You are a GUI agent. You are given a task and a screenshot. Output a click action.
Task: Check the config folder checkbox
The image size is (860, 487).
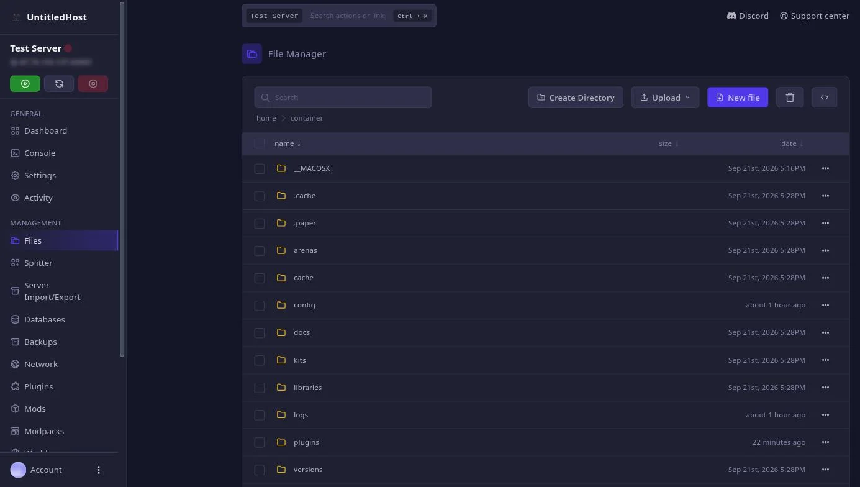click(260, 306)
